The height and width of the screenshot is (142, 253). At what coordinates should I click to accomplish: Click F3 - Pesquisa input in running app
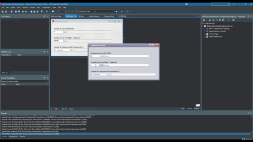click(x=99, y=75)
